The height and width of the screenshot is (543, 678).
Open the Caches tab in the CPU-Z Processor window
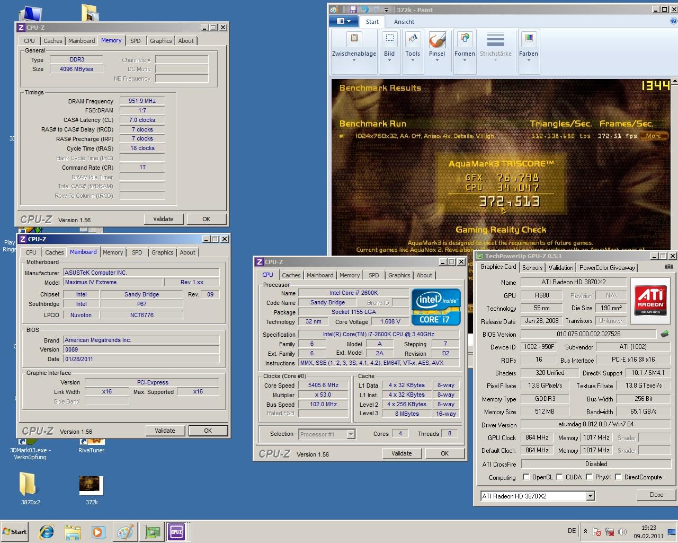point(291,275)
